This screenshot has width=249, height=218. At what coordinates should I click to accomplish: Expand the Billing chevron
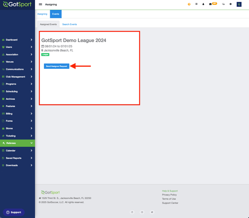pos(32,114)
